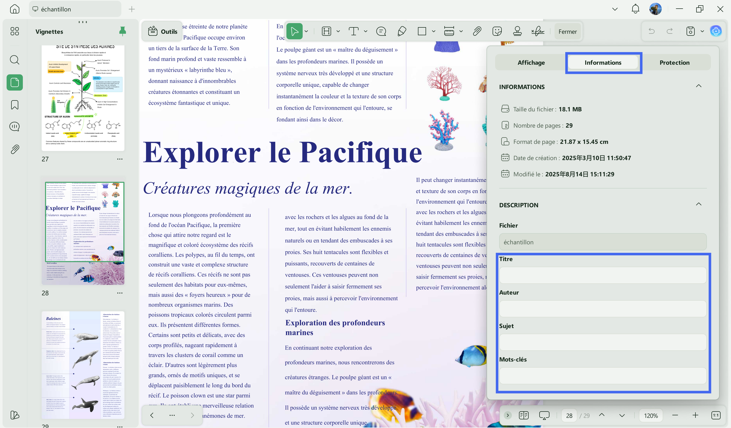Collapse the INFORMATIONS section
This screenshot has width=731, height=428.
(698, 86)
